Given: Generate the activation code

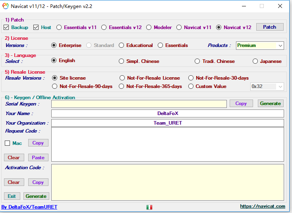Looking at the screenshot, I should pos(36,196).
